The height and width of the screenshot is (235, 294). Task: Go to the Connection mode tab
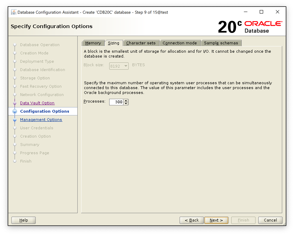pos(180,43)
